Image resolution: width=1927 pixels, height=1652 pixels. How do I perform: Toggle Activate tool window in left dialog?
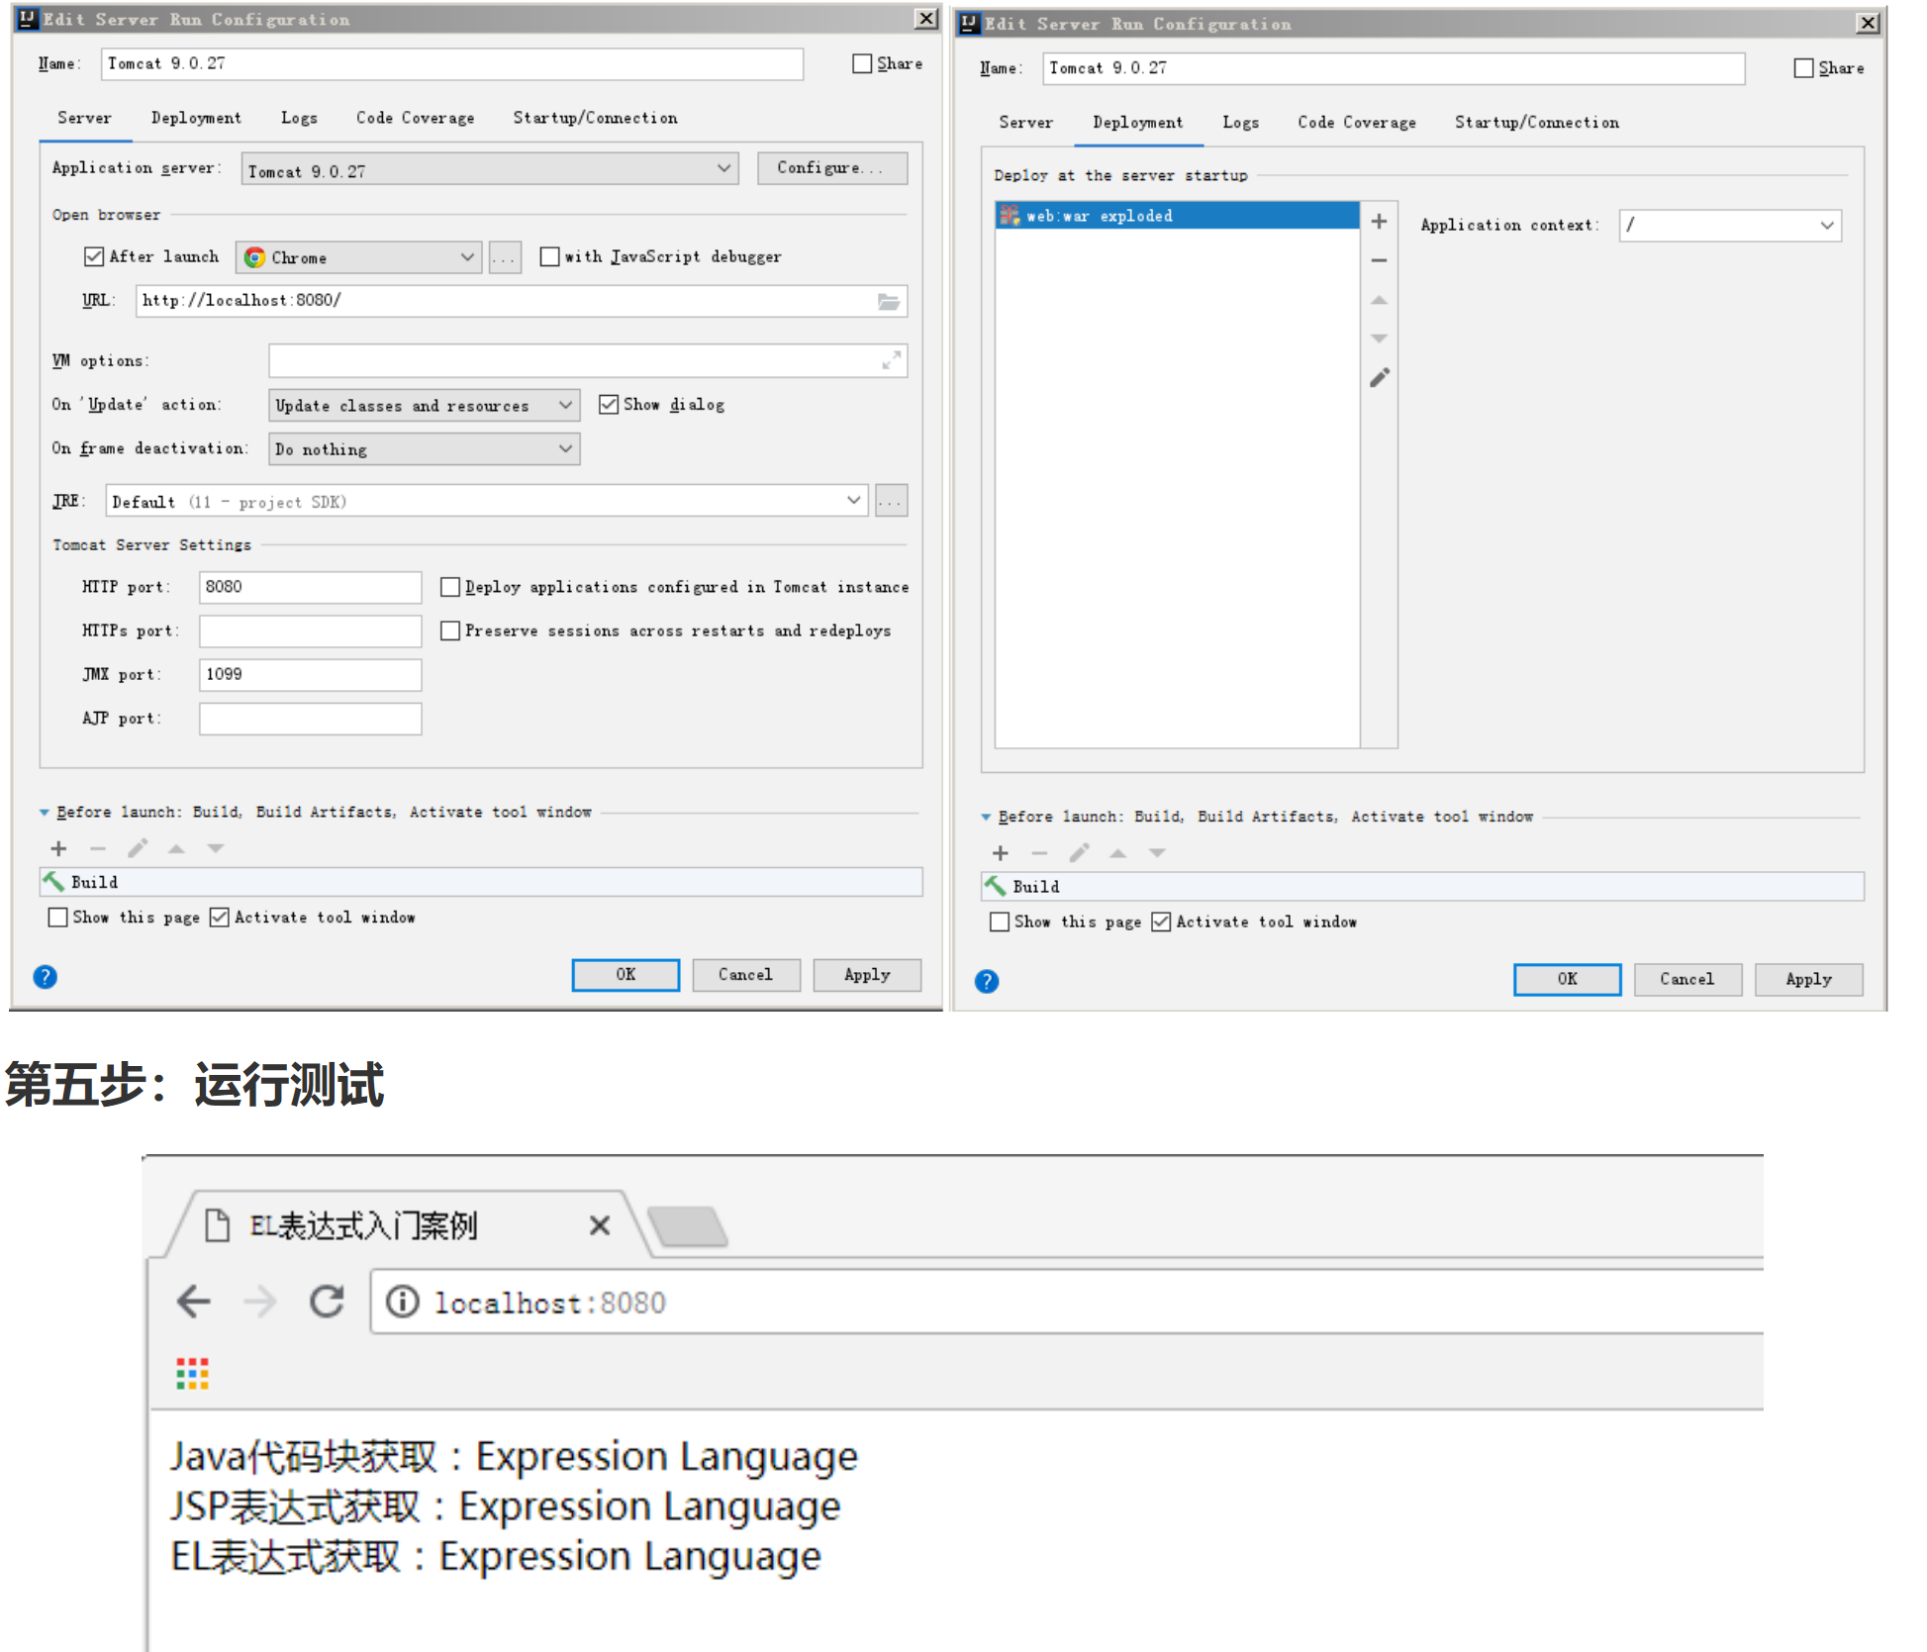click(220, 918)
